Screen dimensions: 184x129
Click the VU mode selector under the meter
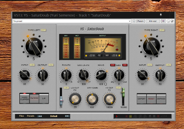[107, 56]
